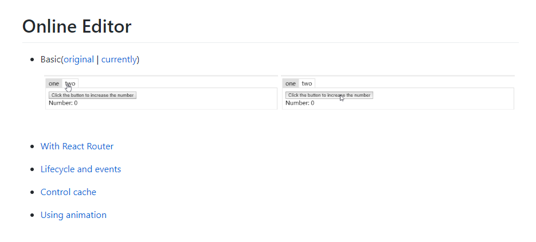Click the increase number button in left demo
Image resolution: width=536 pixels, height=242 pixels.
pos(93,95)
